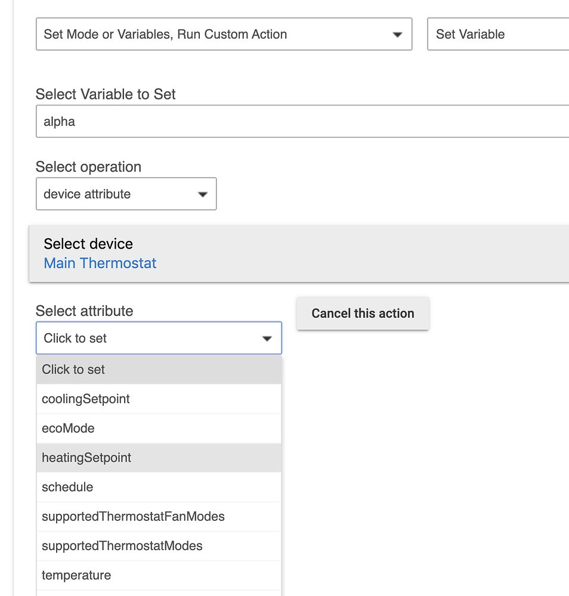This screenshot has width=569, height=596.
Task: Open the Set Variable dropdown
Action: tap(498, 34)
